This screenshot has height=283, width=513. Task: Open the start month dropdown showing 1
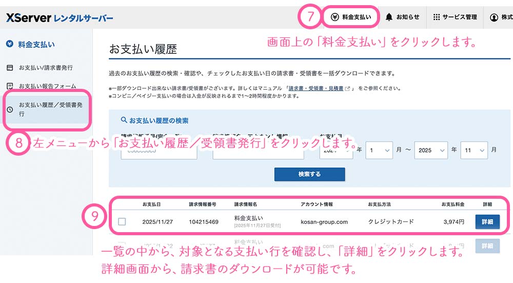click(379, 150)
